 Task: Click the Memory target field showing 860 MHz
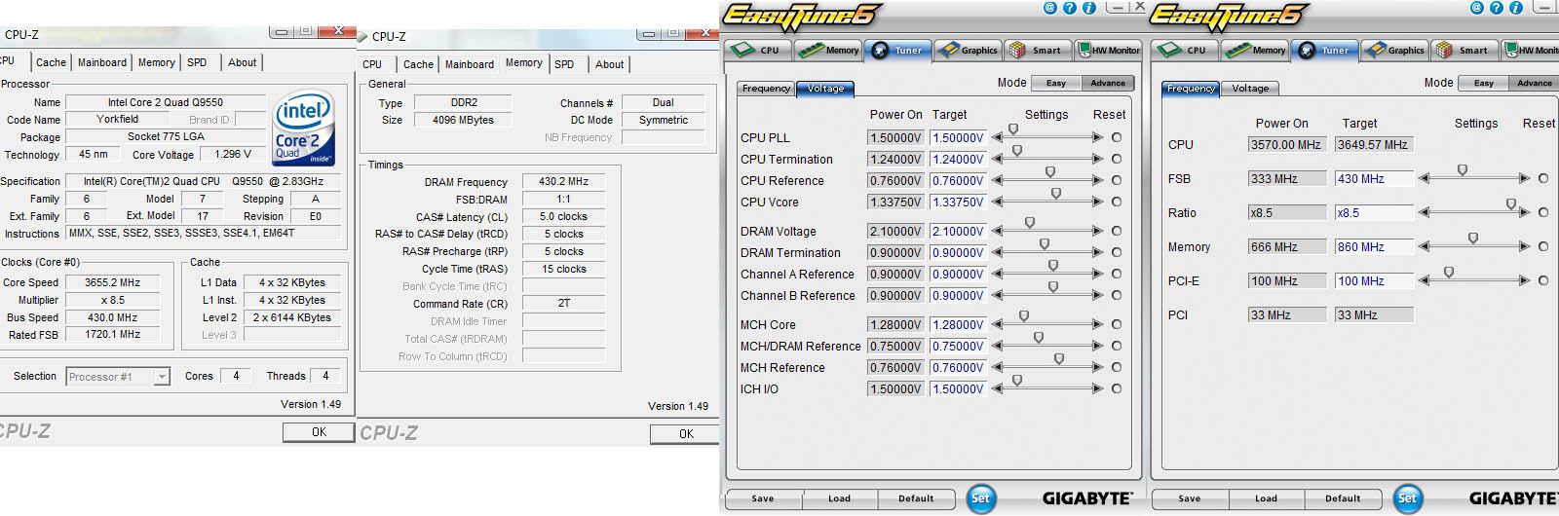point(1374,247)
